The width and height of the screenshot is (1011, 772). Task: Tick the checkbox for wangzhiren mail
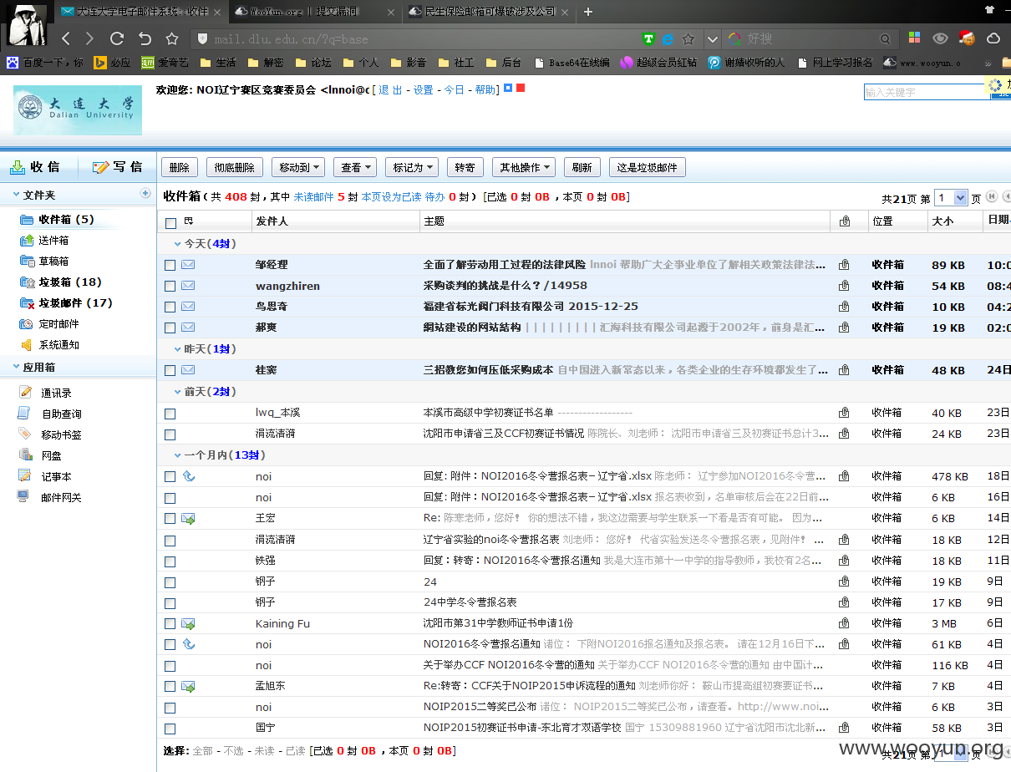coord(170,286)
